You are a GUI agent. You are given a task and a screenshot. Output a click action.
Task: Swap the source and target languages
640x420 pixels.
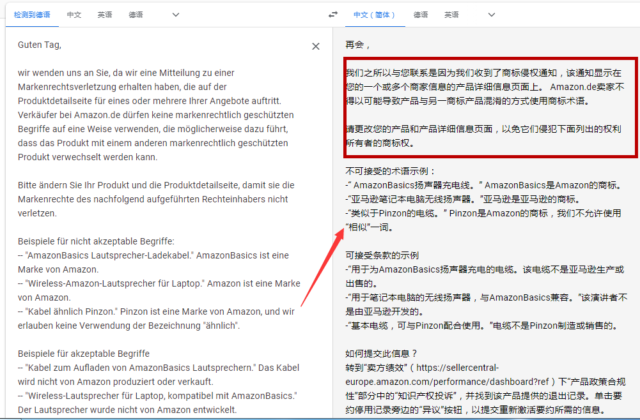(x=333, y=14)
